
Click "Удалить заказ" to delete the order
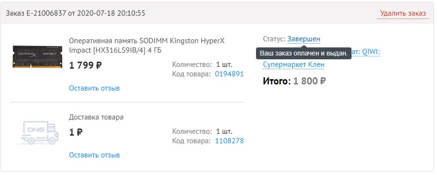coord(403,13)
